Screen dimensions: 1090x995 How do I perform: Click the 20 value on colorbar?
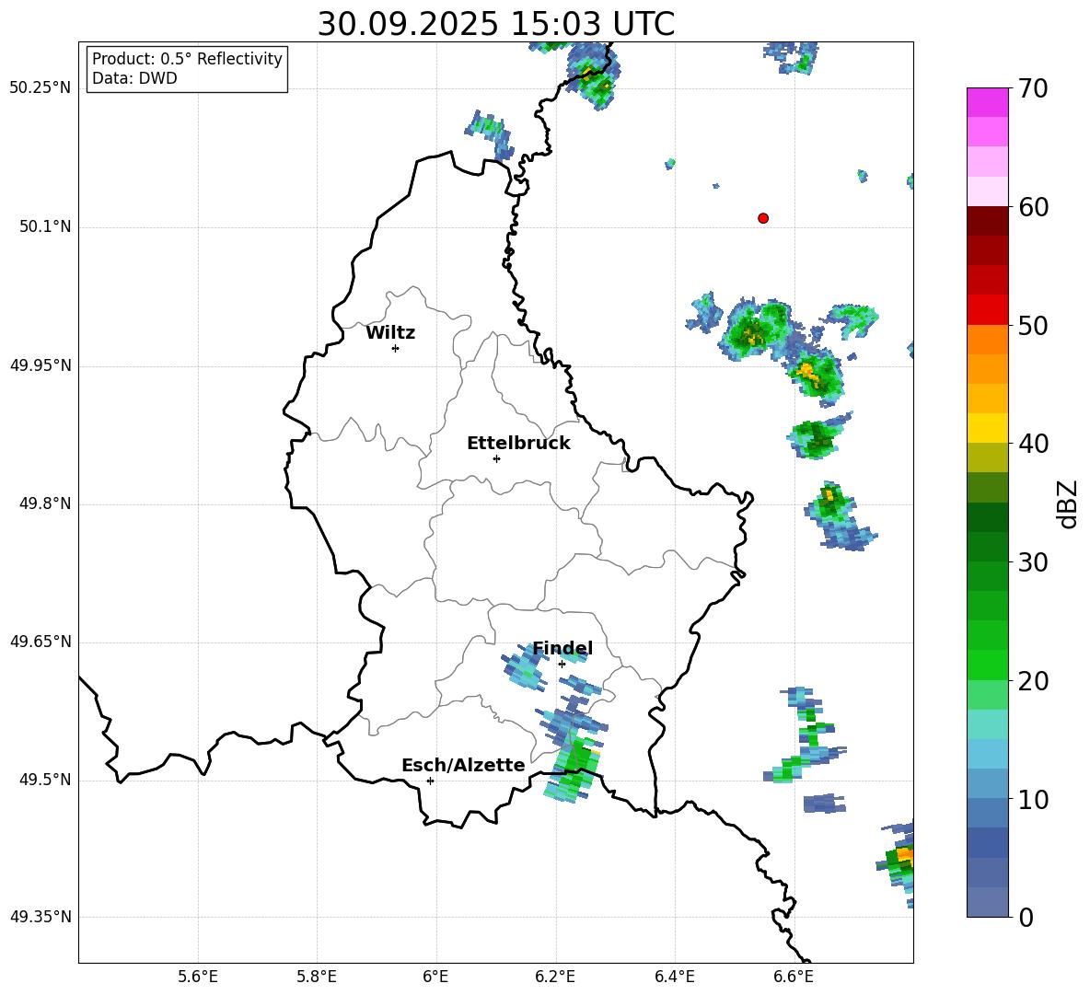[1033, 681]
